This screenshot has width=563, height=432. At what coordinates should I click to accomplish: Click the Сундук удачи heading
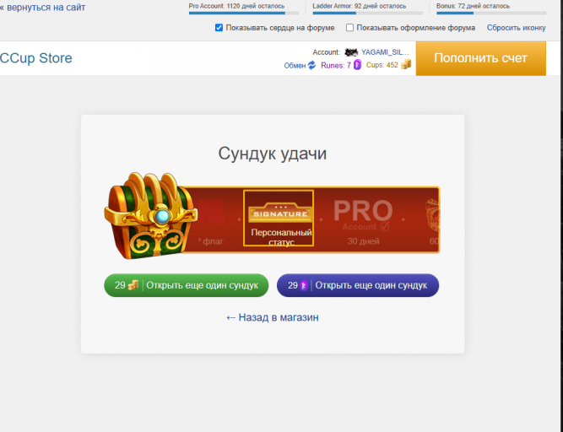coord(273,154)
